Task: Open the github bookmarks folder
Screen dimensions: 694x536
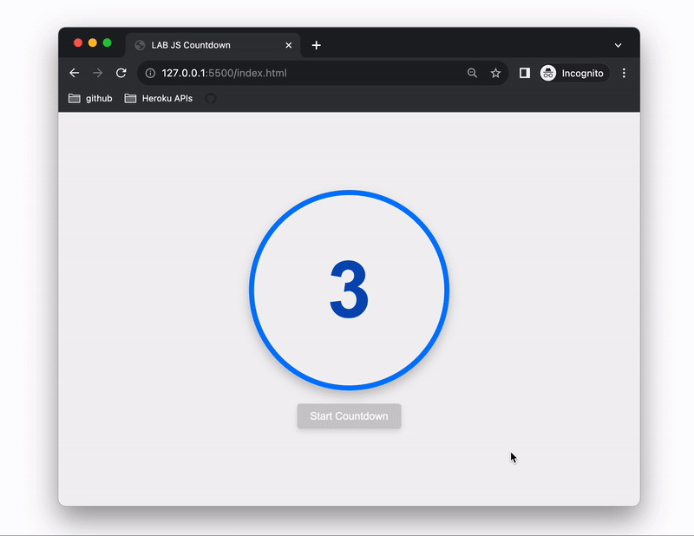Action: 90,98
